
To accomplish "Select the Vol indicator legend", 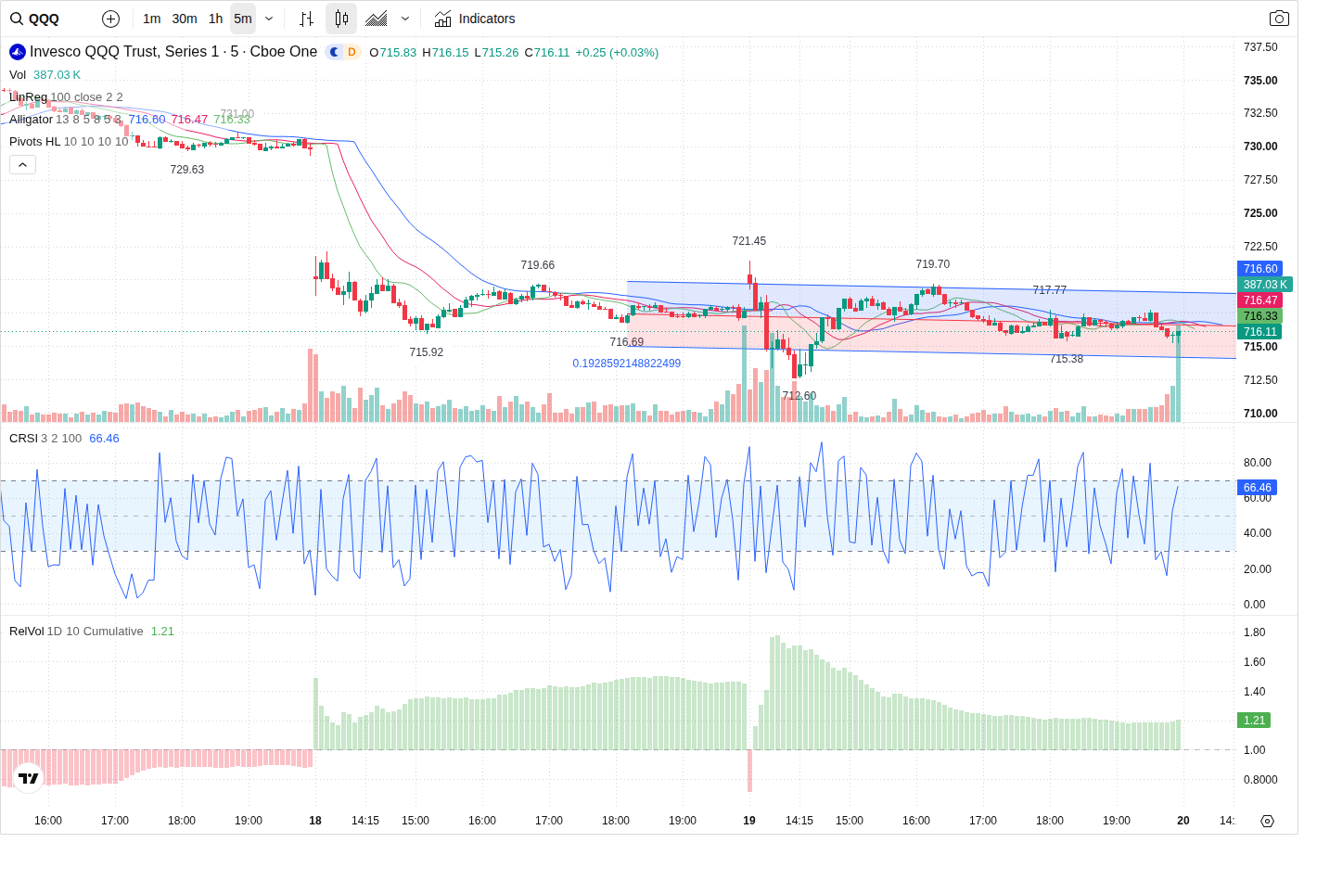I will [x=18, y=75].
